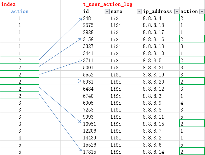The width and height of the screenshot is (205, 155).
Task: Select the id cell 6740
Action: click(96, 95)
